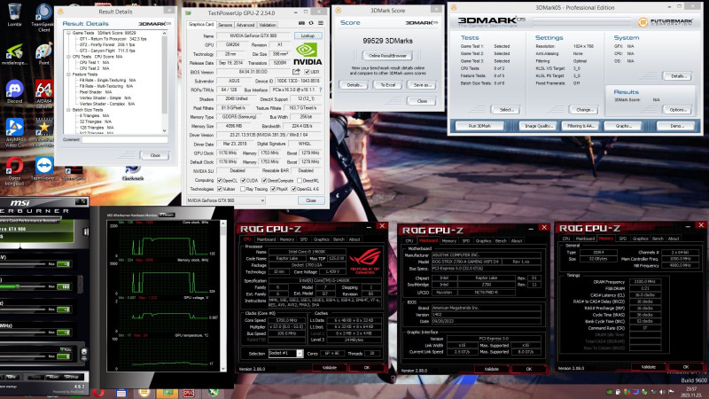709x399 pixels.
Task: Toggle the Ray Tracing checkbox in GPU-Z
Action: click(x=243, y=189)
